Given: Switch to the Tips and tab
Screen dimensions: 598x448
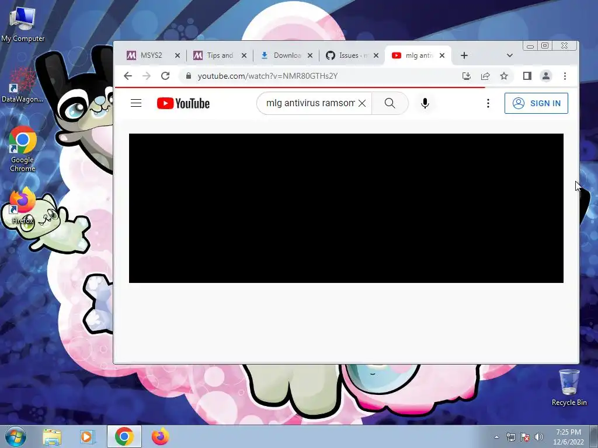Looking at the screenshot, I should [220, 55].
